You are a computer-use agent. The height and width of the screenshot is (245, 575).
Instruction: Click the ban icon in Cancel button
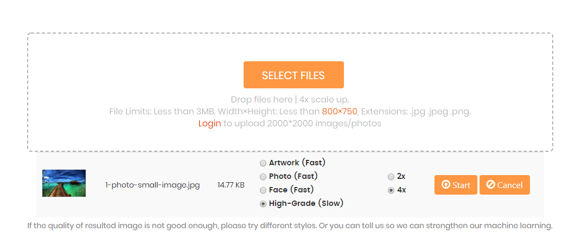[x=490, y=185]
